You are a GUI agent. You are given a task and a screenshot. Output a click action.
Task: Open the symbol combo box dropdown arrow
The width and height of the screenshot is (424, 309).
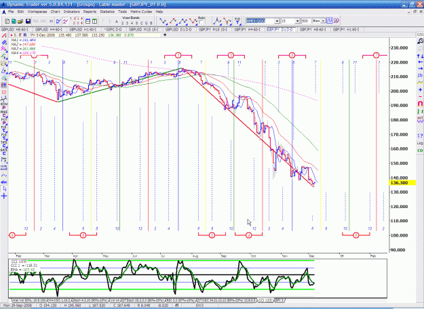(277, 21)
